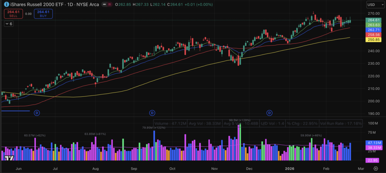Click the TradingView logo in bottom-left corner
This screenshot has height=173, width=386.
[x=9, y=159]
